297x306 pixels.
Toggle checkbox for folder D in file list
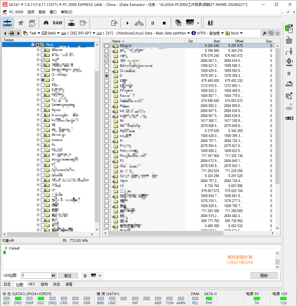click(x=107, y=76)
